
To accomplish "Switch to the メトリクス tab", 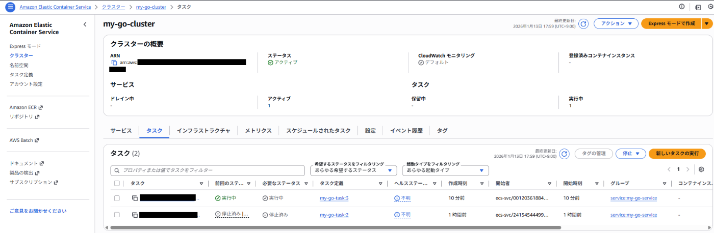I will [x=258, y=131].
